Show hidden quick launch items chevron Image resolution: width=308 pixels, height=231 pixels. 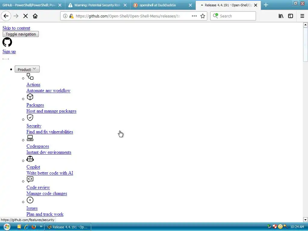click(x=41, y=226)
